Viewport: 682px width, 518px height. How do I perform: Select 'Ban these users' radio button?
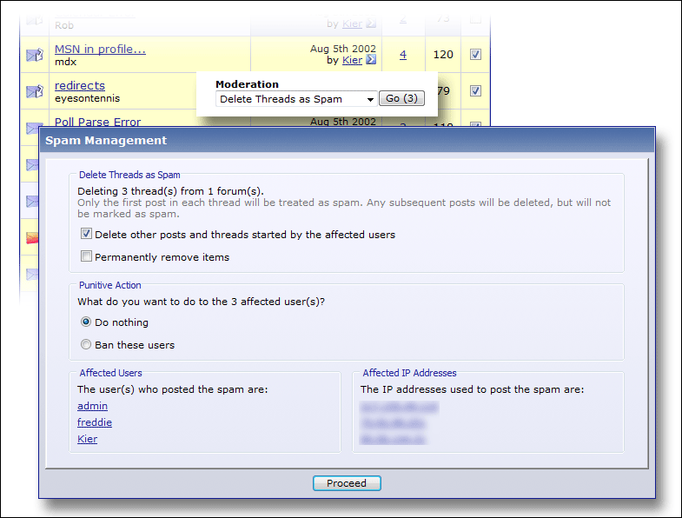click(86, 345)
